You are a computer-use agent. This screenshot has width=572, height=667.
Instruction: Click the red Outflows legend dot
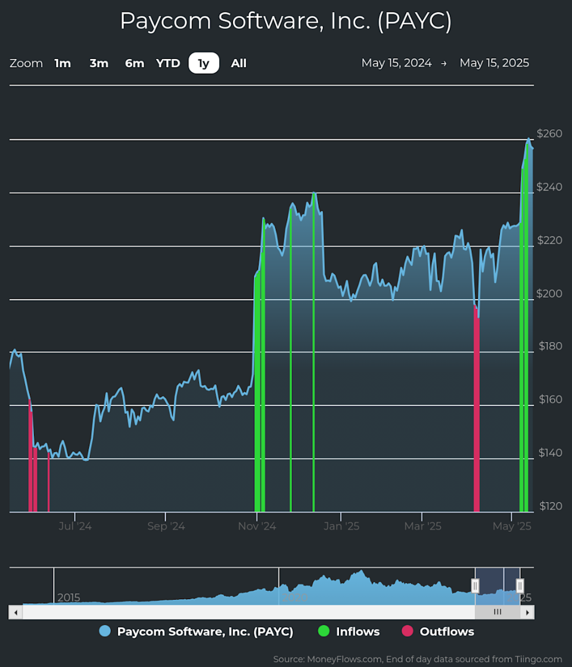coord(408,631)
